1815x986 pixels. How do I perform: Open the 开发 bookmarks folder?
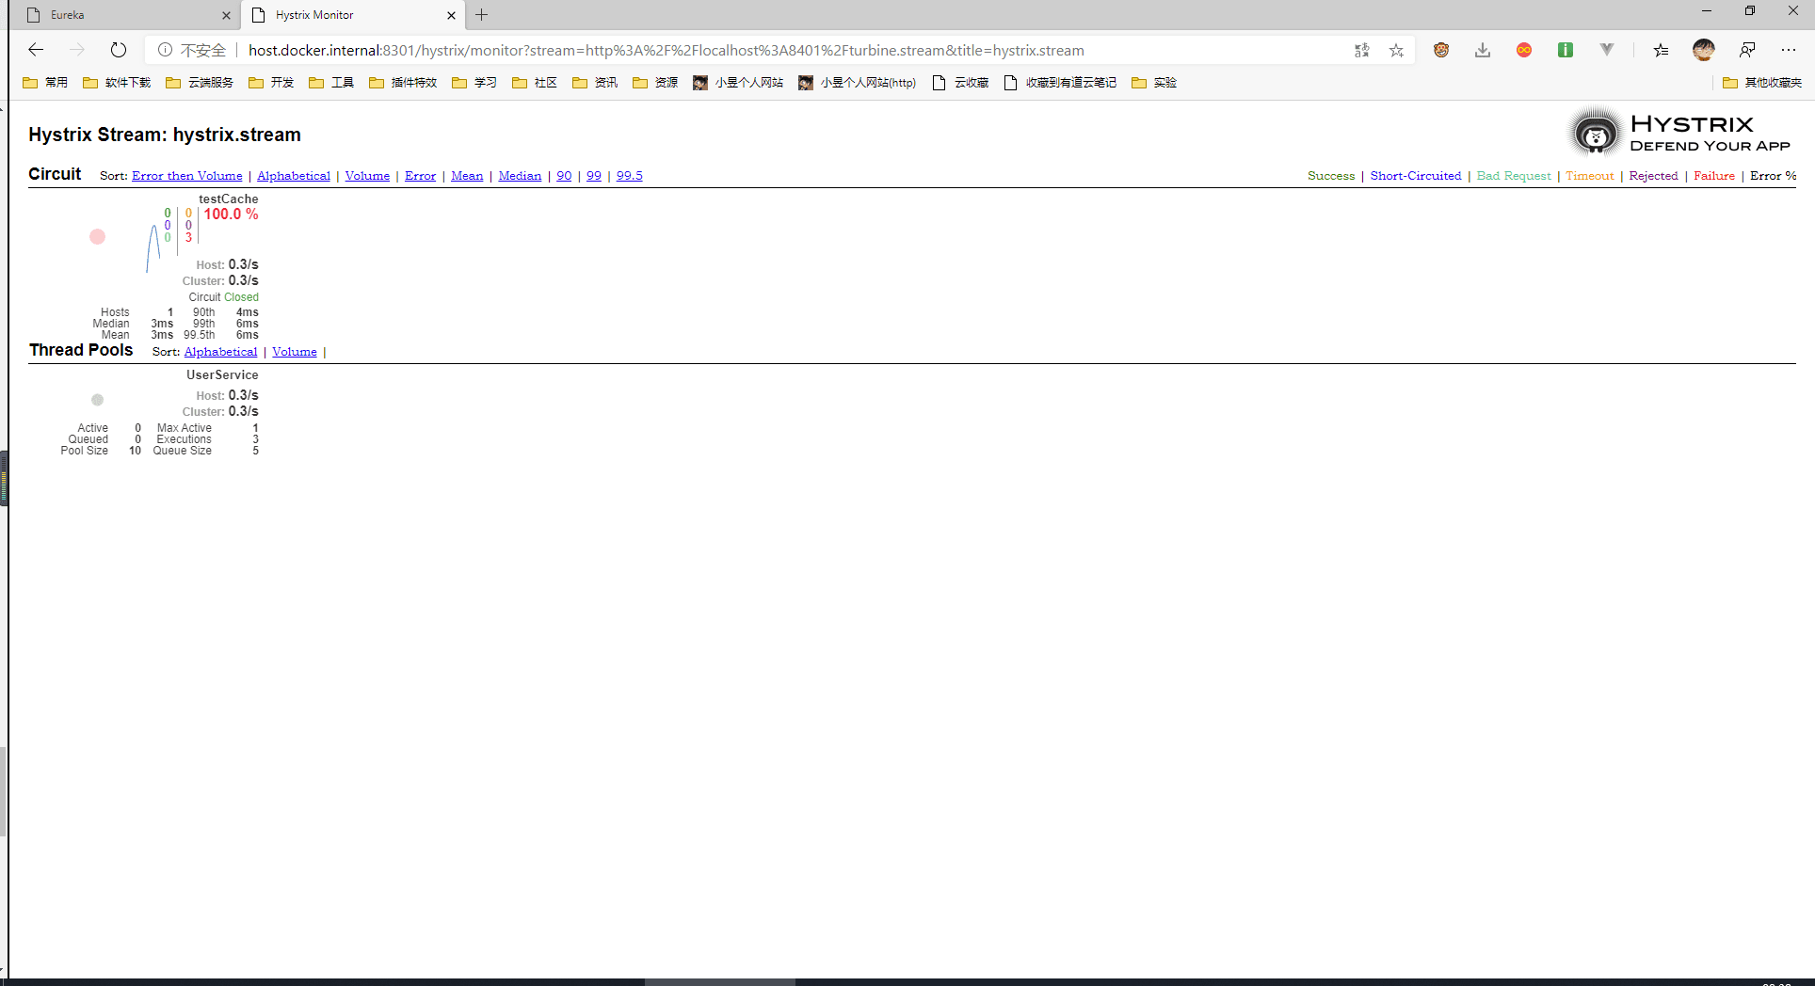tap(271, 83)
